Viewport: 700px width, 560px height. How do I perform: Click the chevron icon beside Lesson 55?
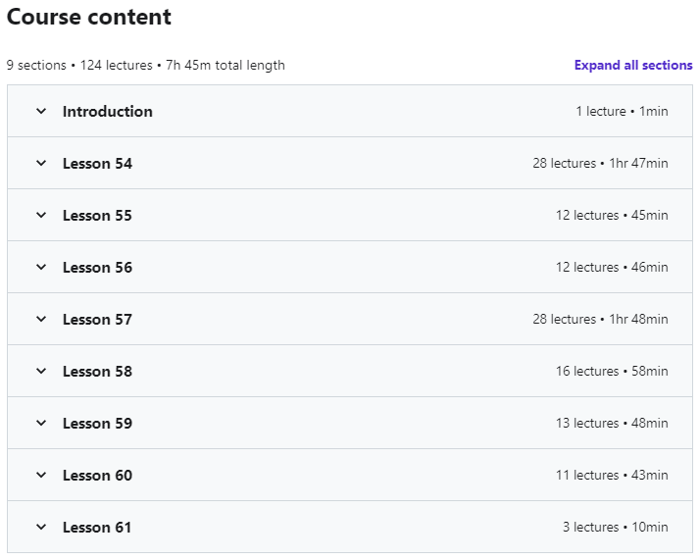(x=41, y=215)
